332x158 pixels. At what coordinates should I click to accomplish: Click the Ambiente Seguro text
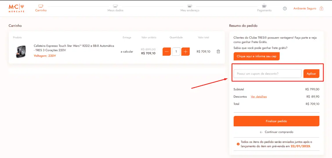click(305, 9)
